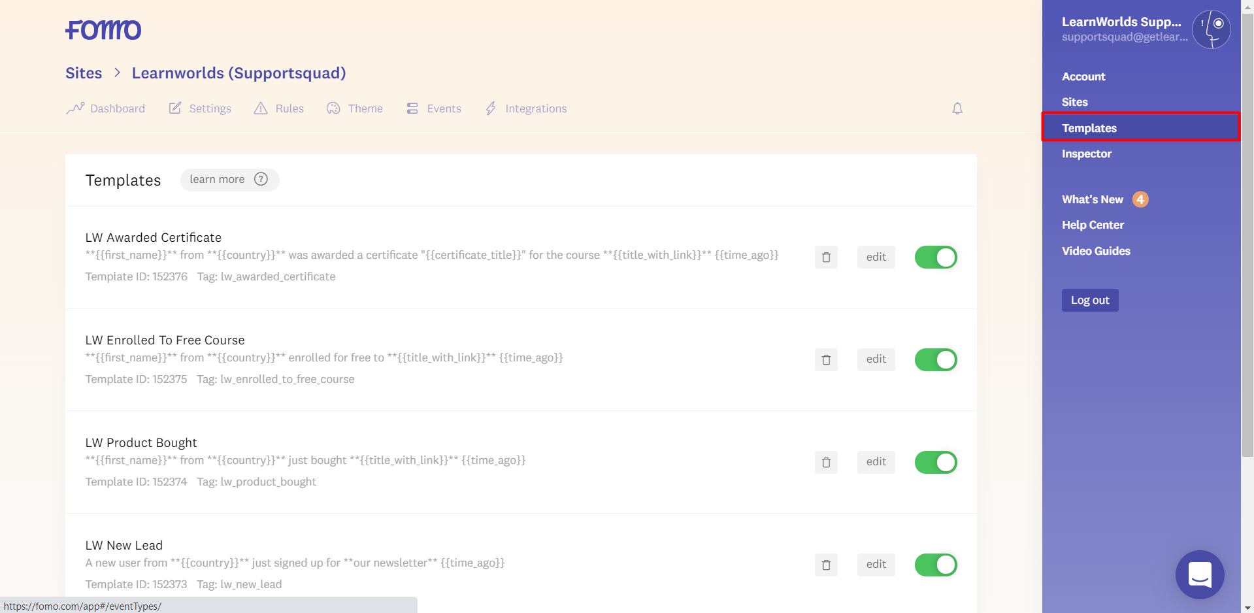
Task: Click the Log out button
Action: (x=1089, y=300)
